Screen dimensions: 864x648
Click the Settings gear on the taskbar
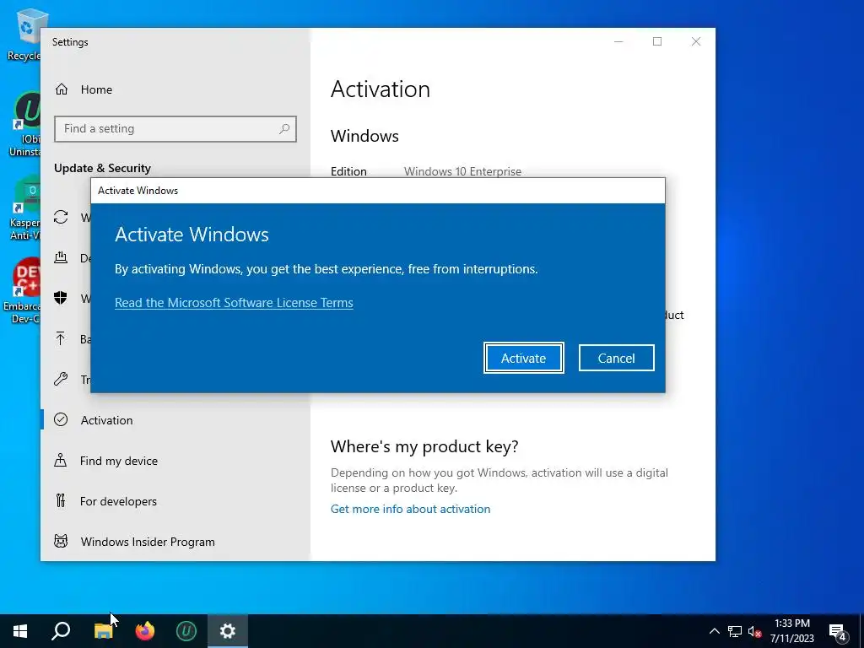coord(228,631)
